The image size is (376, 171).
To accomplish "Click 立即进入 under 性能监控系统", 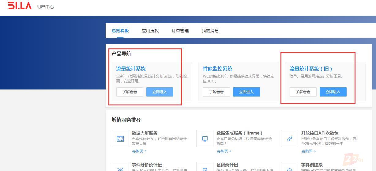I will click(246, 92).
